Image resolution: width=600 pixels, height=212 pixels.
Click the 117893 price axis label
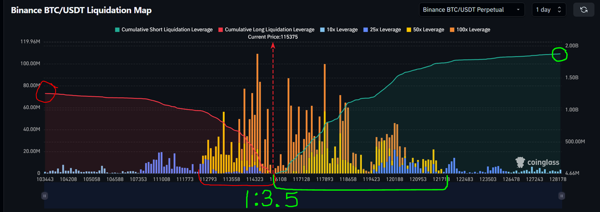325,179
